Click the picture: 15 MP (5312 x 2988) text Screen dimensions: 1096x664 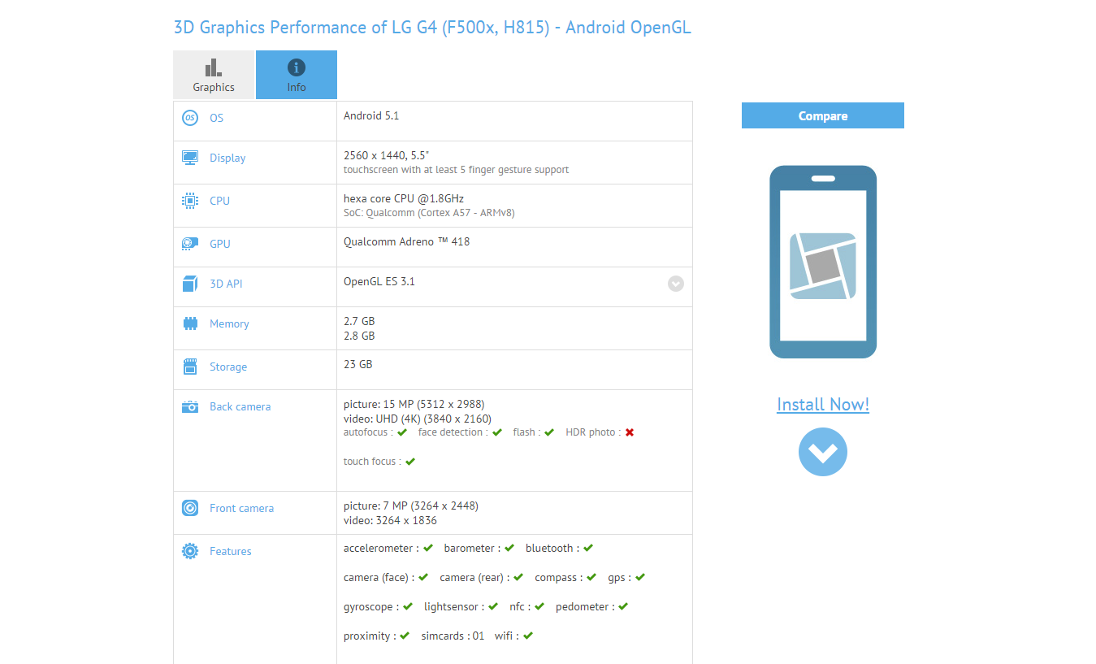pos(414,404)
